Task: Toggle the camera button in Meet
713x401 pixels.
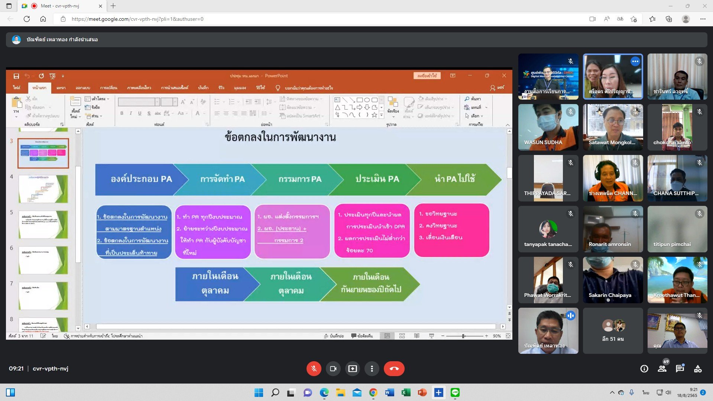Action: (x=333, y=369)
